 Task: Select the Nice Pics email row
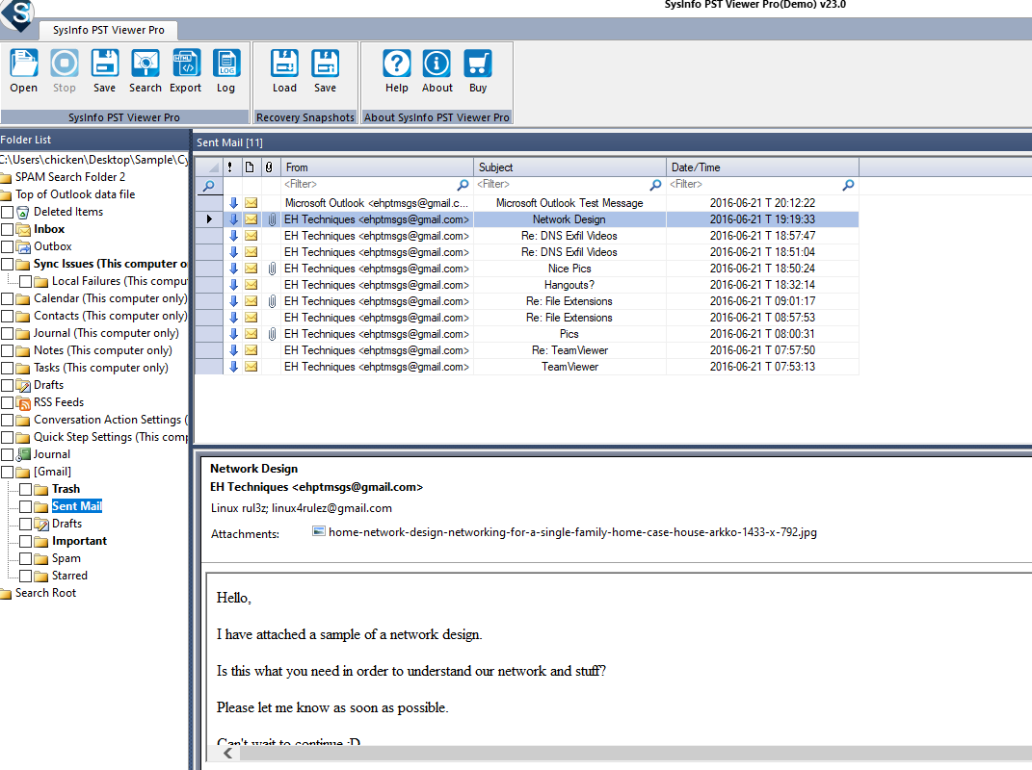coord(569,269)
